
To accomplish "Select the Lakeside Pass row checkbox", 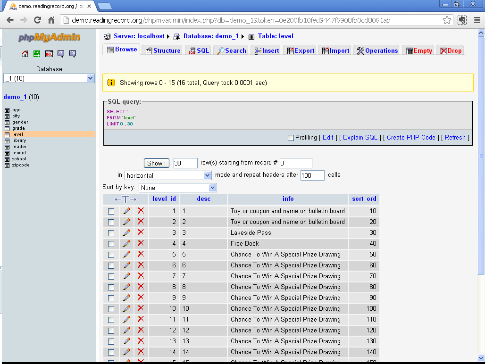I will pyautogui.click(x=111, y=233).
